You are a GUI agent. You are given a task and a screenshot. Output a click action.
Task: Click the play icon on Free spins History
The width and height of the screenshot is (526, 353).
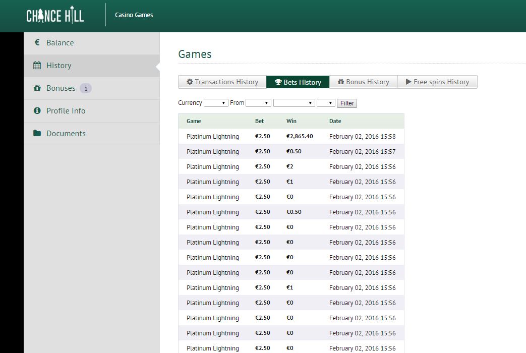click(408, 82)
